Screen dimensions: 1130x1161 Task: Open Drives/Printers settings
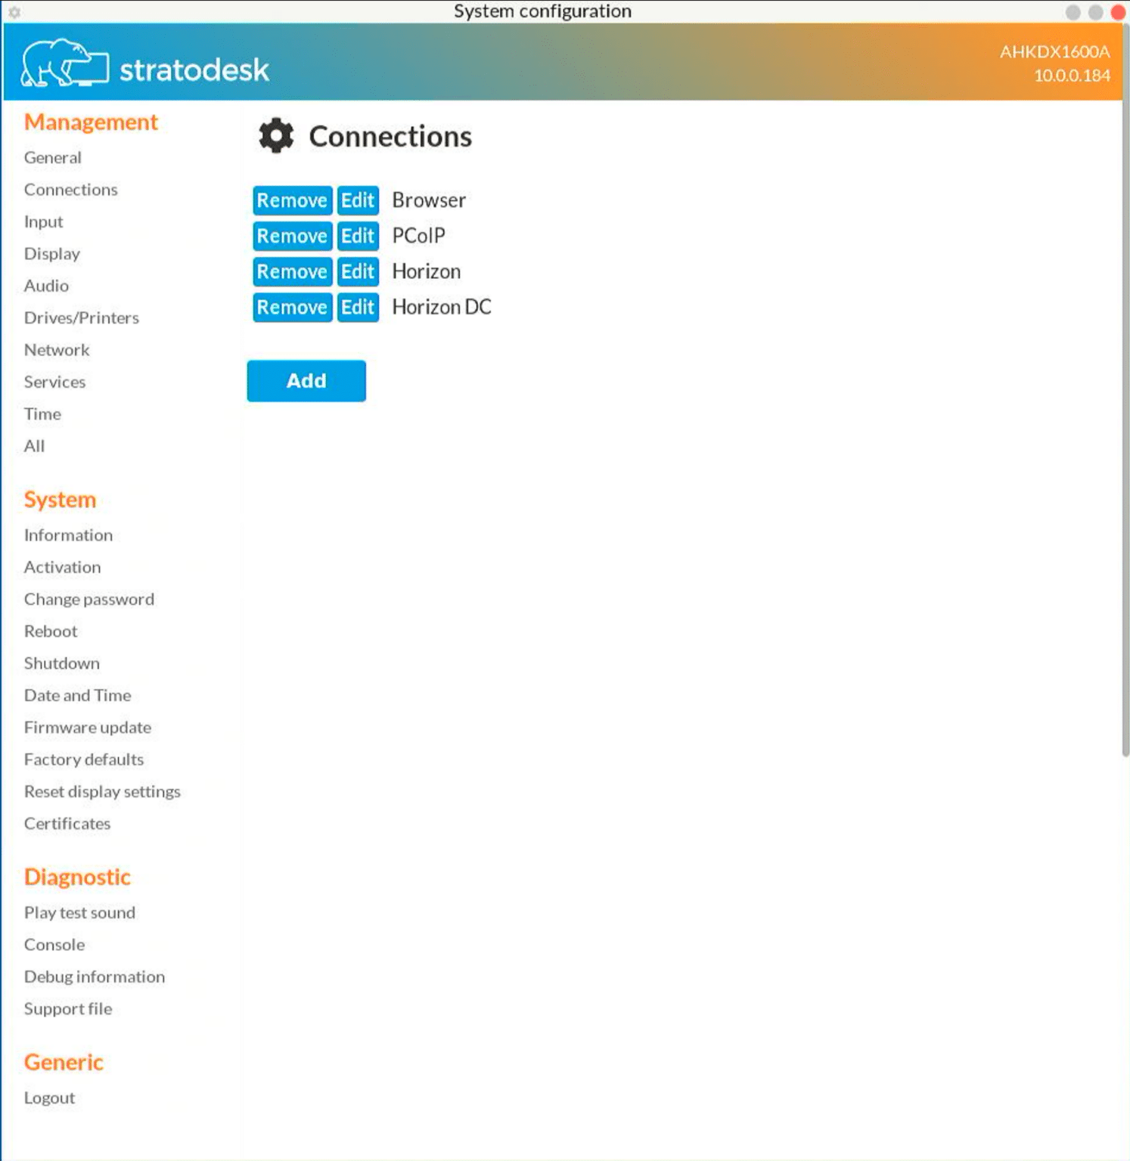(82, 317)
